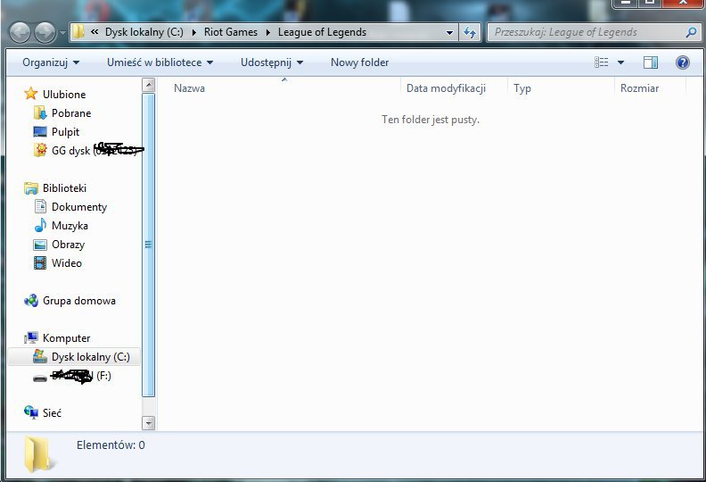Click the Elementów: 0 status text
The image size is (706, 482).
tap(111, 445)
